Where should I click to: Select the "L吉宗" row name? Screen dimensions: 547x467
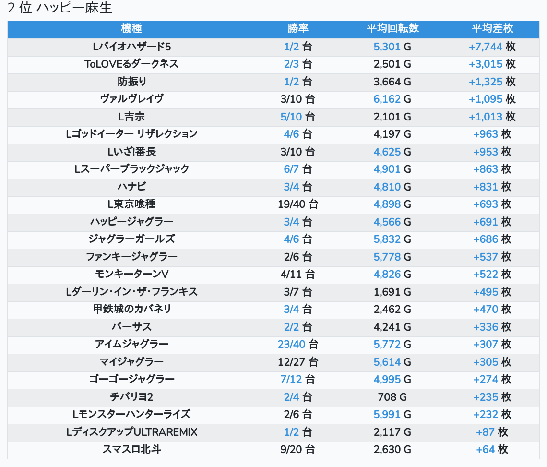point(131,117)
